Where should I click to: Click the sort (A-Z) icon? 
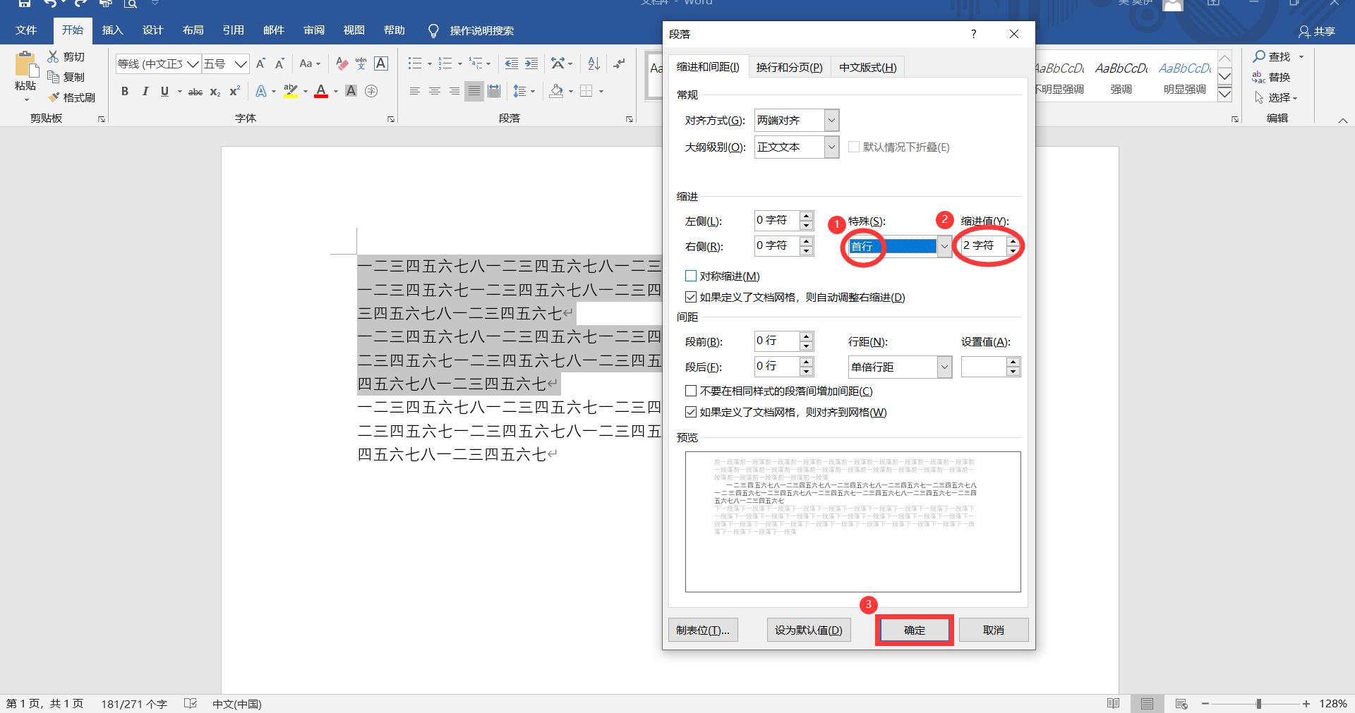(x=594, y=63)
